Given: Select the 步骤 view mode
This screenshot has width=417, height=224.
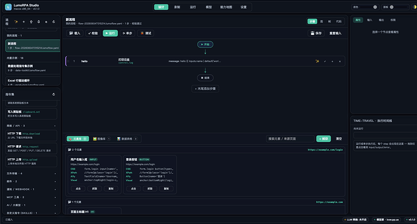Looking at the screenshot, I should 312,22.
